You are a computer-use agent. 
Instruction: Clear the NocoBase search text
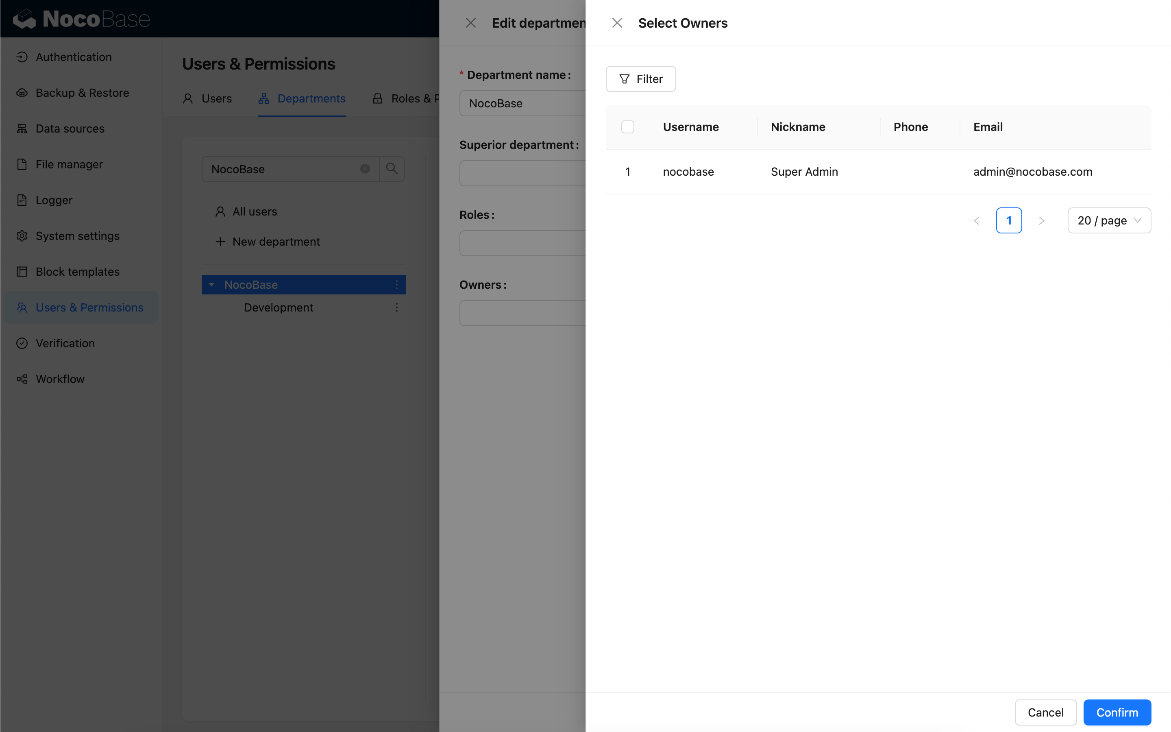365,169
